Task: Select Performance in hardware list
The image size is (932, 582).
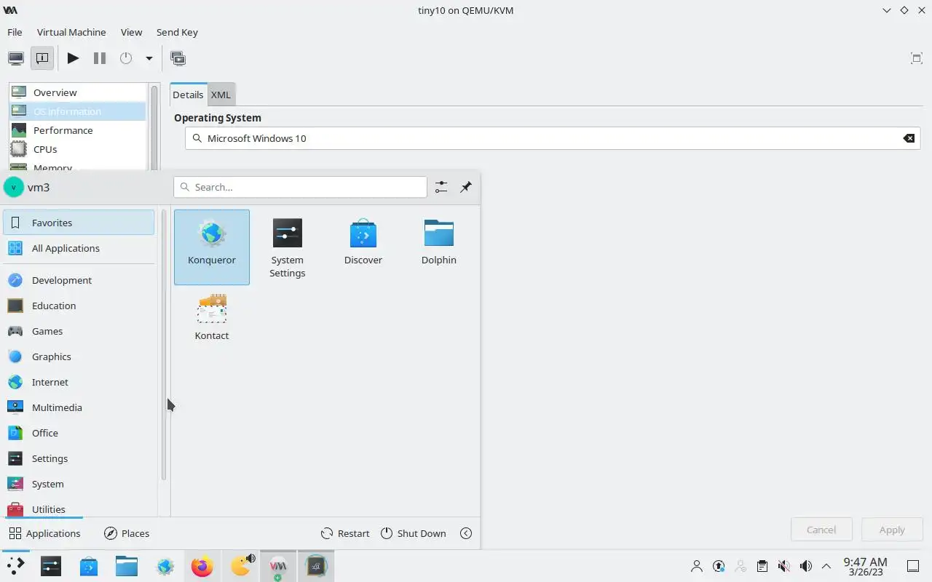Action: tap(78, 130)
